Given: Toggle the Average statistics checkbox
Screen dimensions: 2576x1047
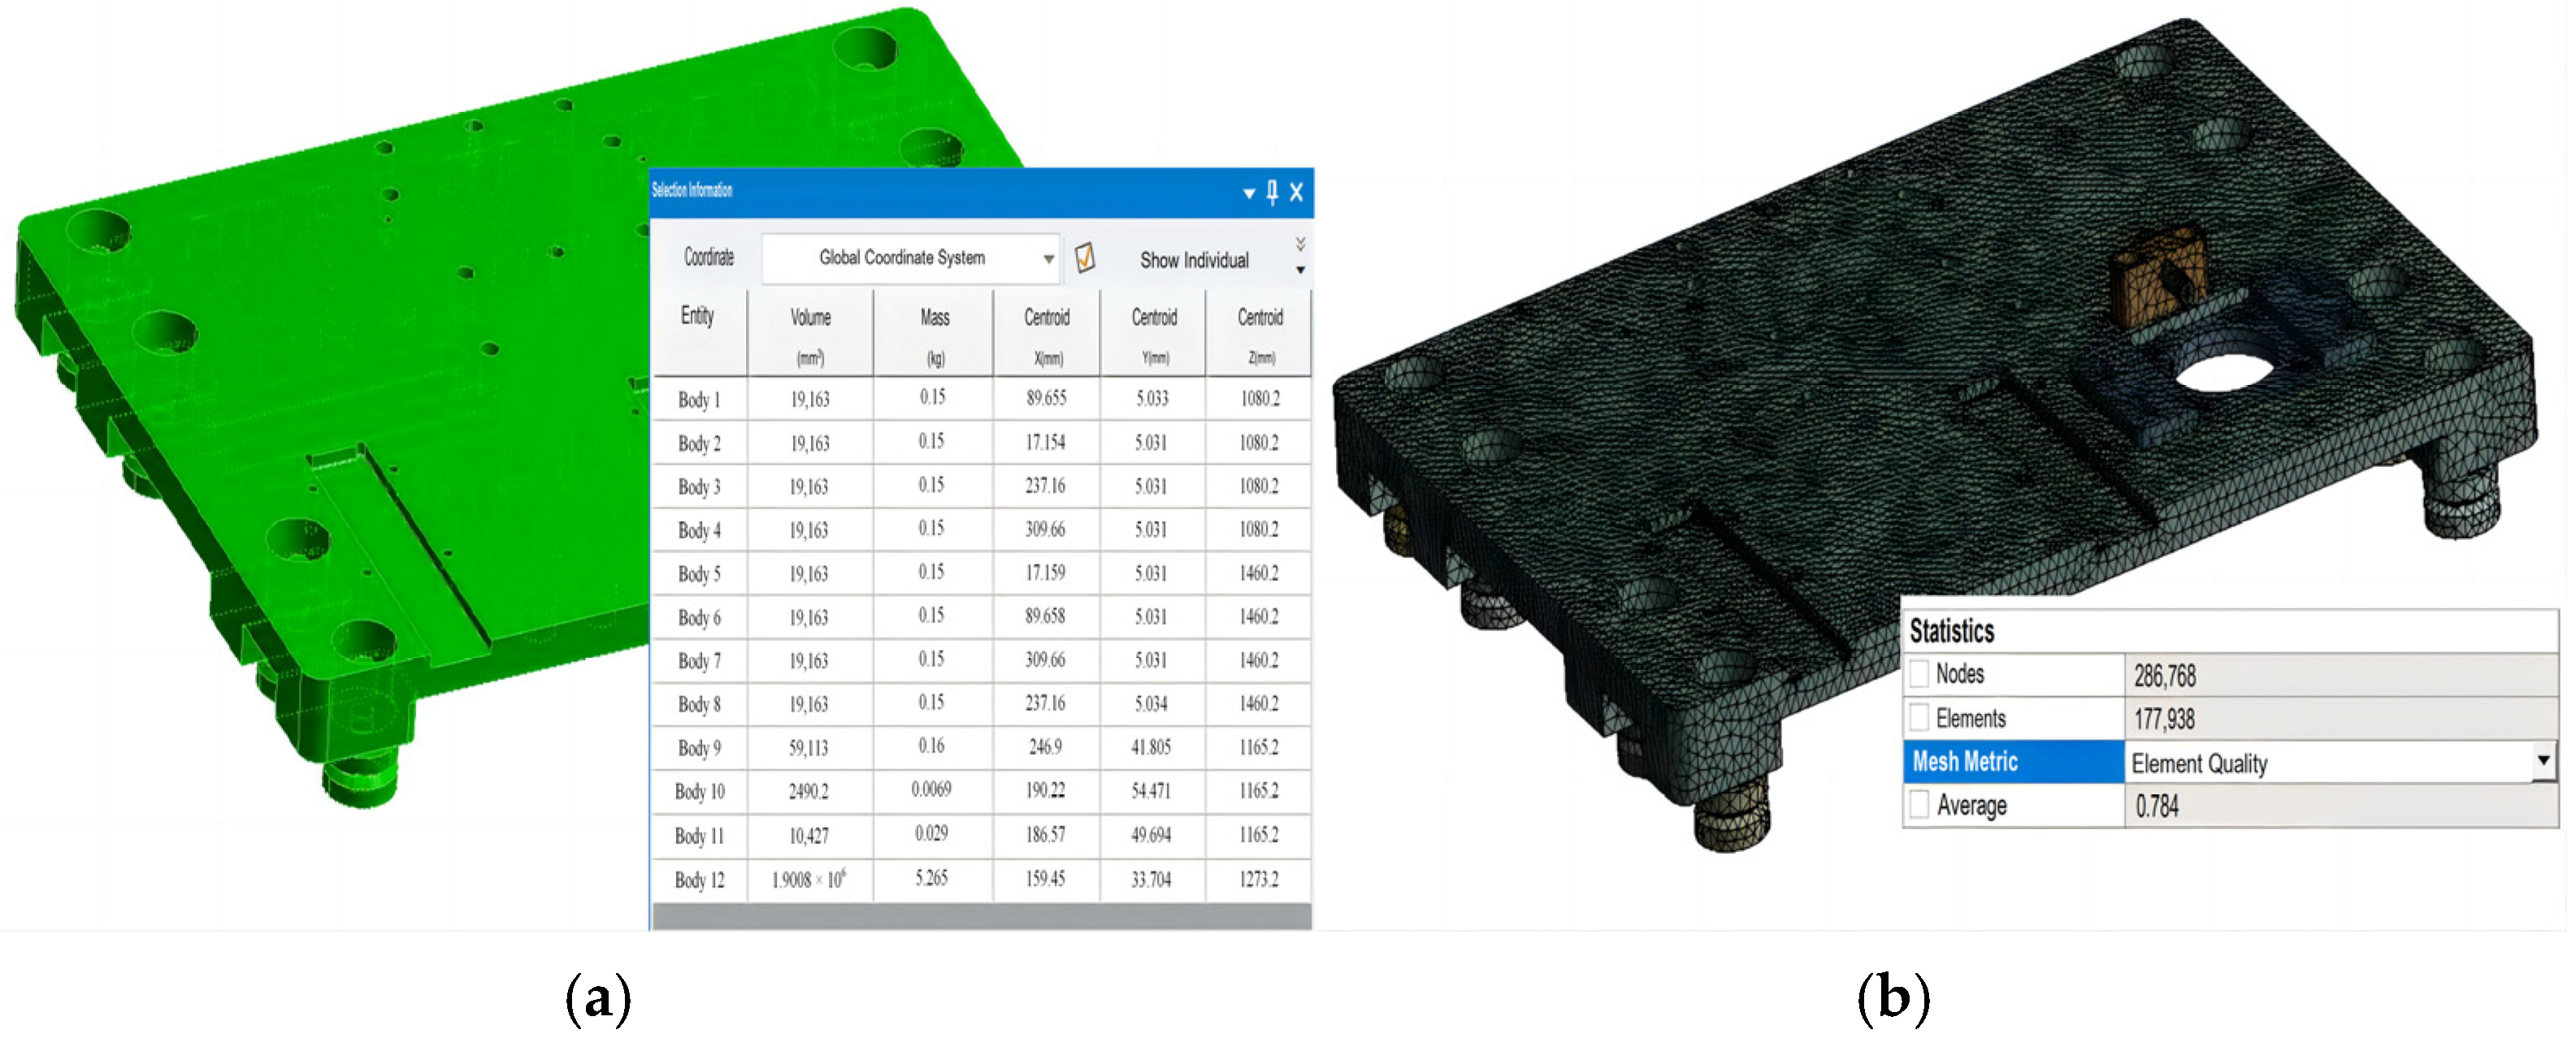Looking at the screenshot, I should [1919, 804].
